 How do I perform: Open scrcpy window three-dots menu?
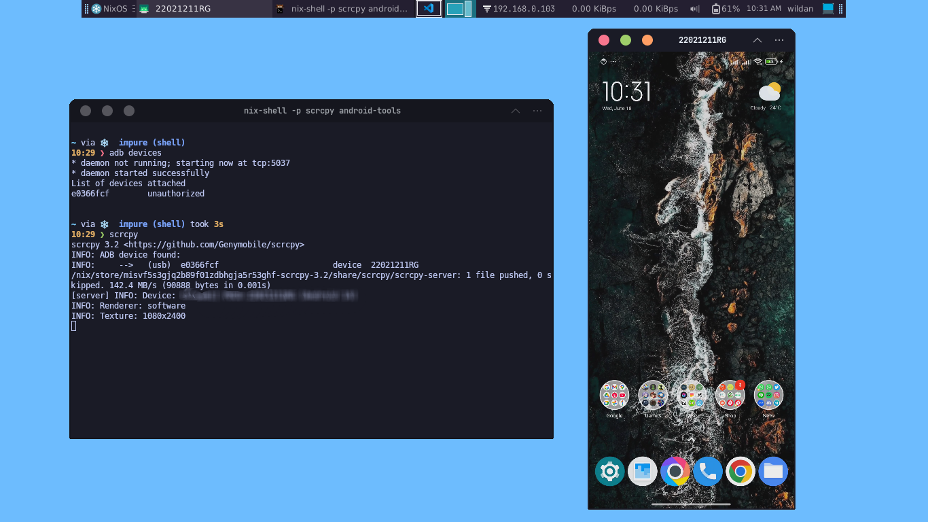(779, 40)
